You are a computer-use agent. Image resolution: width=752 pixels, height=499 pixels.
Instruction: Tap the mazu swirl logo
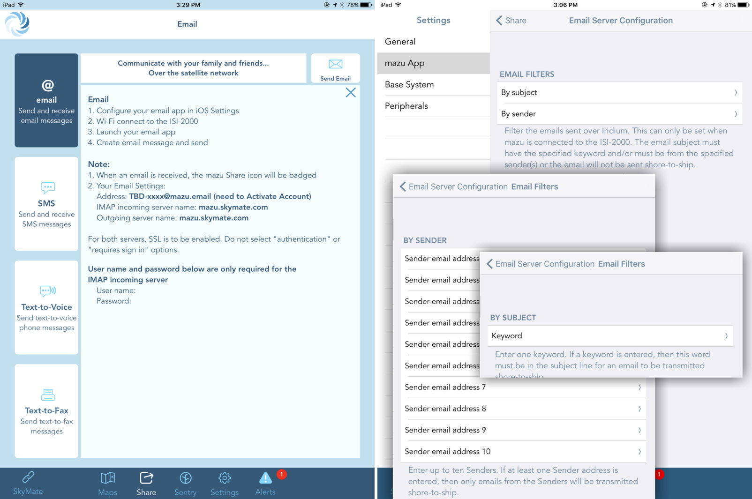pyautogui.click(x=17, y=23)
